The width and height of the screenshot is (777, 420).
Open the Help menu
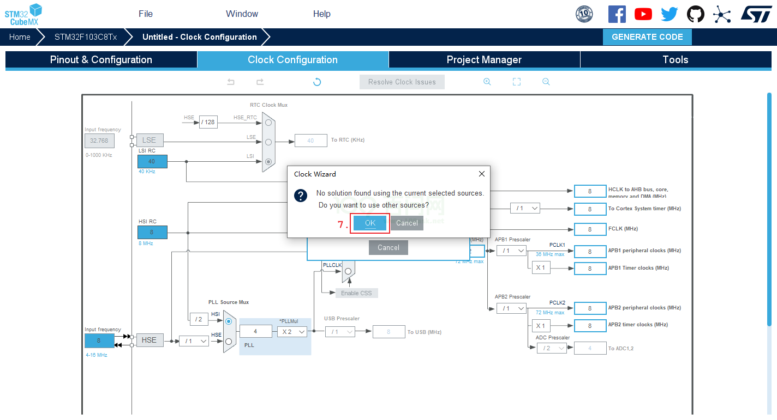point(322,14)
